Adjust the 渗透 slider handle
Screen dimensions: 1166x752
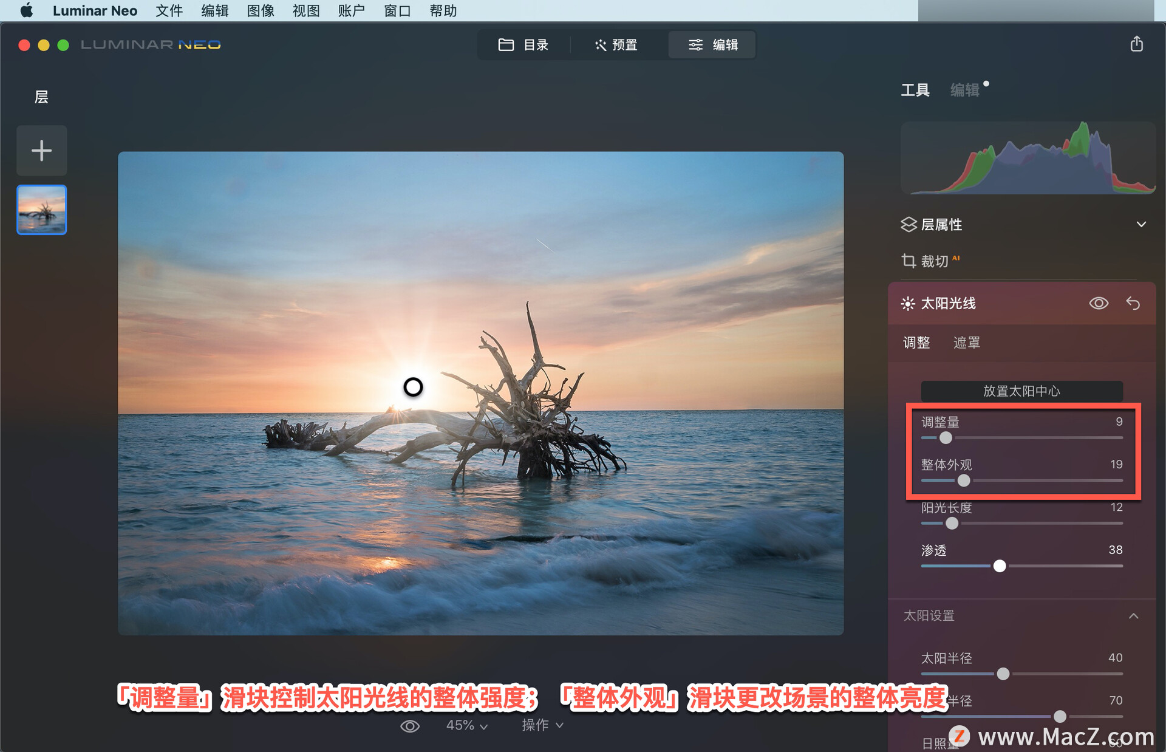click(1000, 566)
